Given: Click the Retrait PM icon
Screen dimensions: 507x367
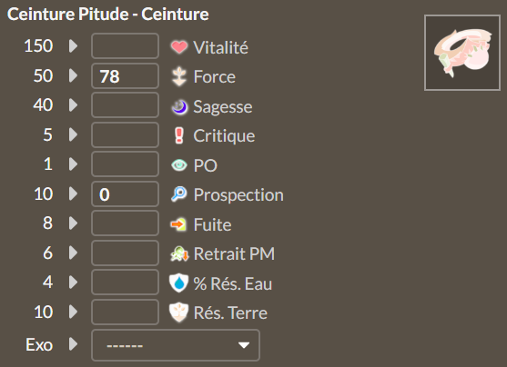Looking at the screenshot, I should (179, 253).
